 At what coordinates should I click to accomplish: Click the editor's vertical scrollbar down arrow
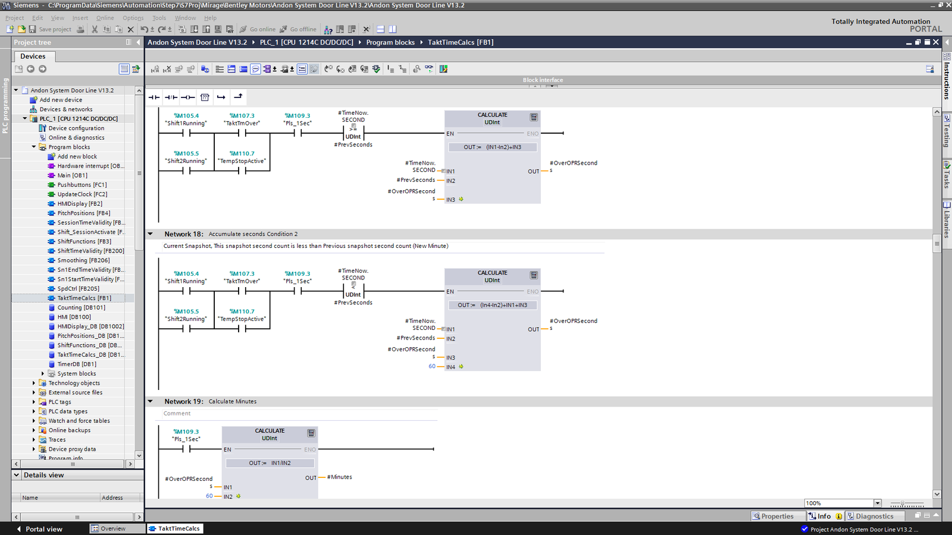click(x=937, y=494)
